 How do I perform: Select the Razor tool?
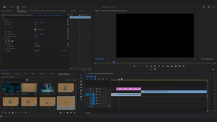click(x=81, y=84)
